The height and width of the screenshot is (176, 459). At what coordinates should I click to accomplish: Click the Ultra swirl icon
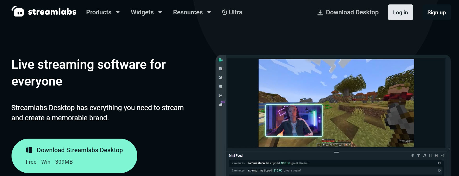pos(224,12)
